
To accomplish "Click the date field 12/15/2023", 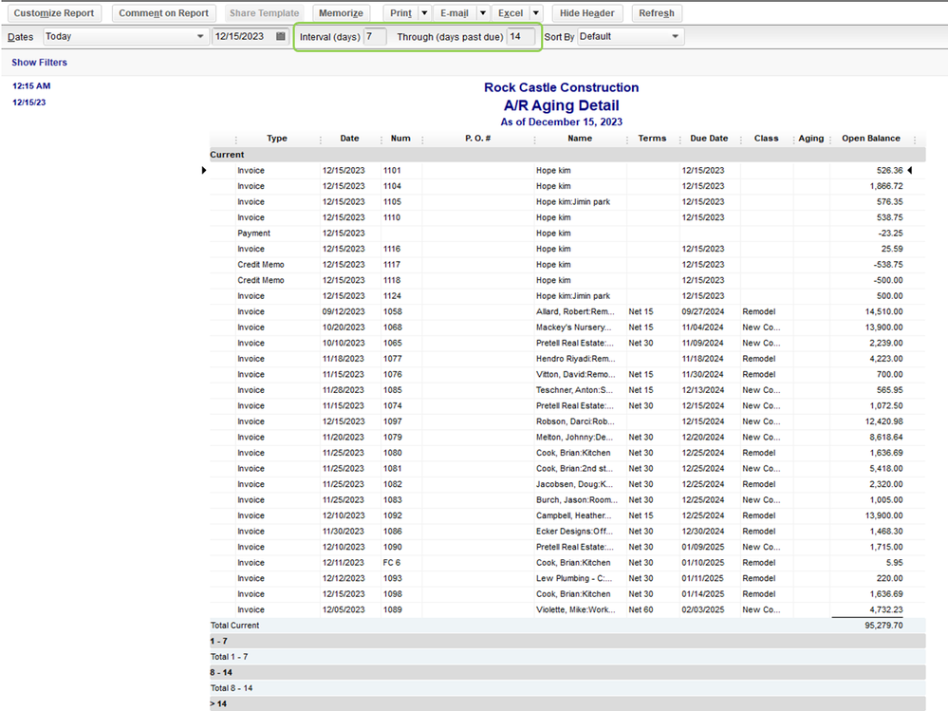I will tap(244, 36).
